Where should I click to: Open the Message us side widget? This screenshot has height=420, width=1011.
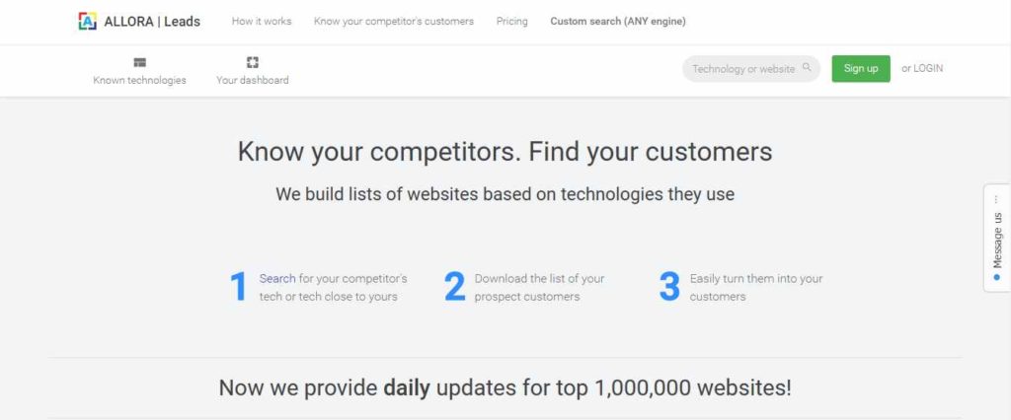[997, 238]
